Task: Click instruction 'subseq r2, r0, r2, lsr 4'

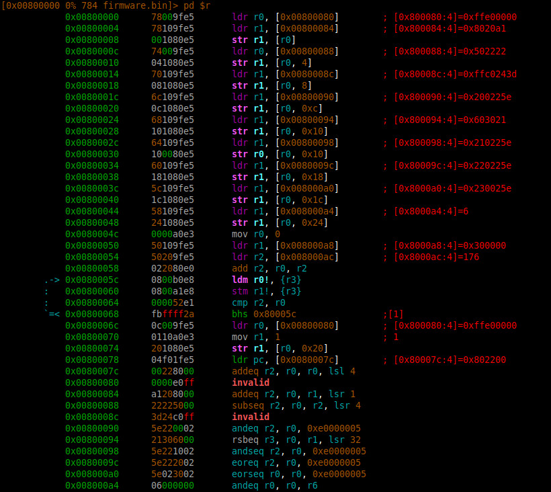Action: pyautogui.click(x=296, y=405)
